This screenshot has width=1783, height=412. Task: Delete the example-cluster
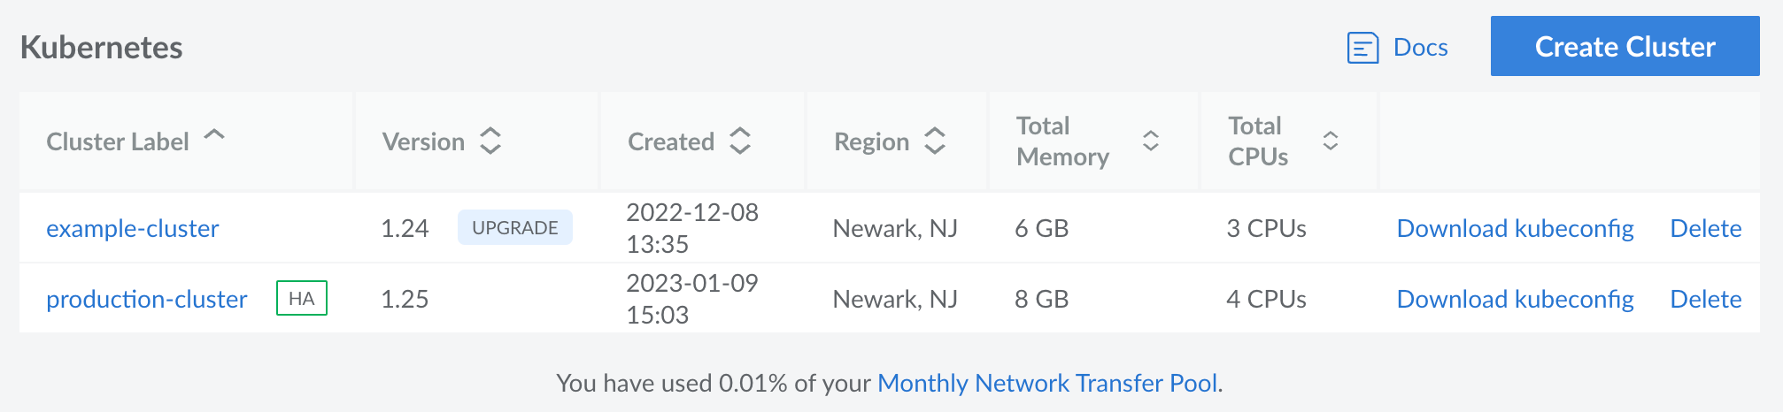1705,228
